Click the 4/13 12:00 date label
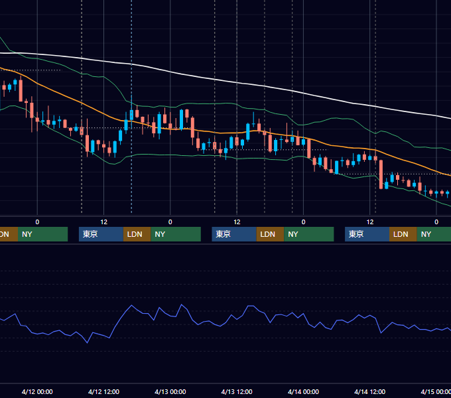 click(237, 391)
